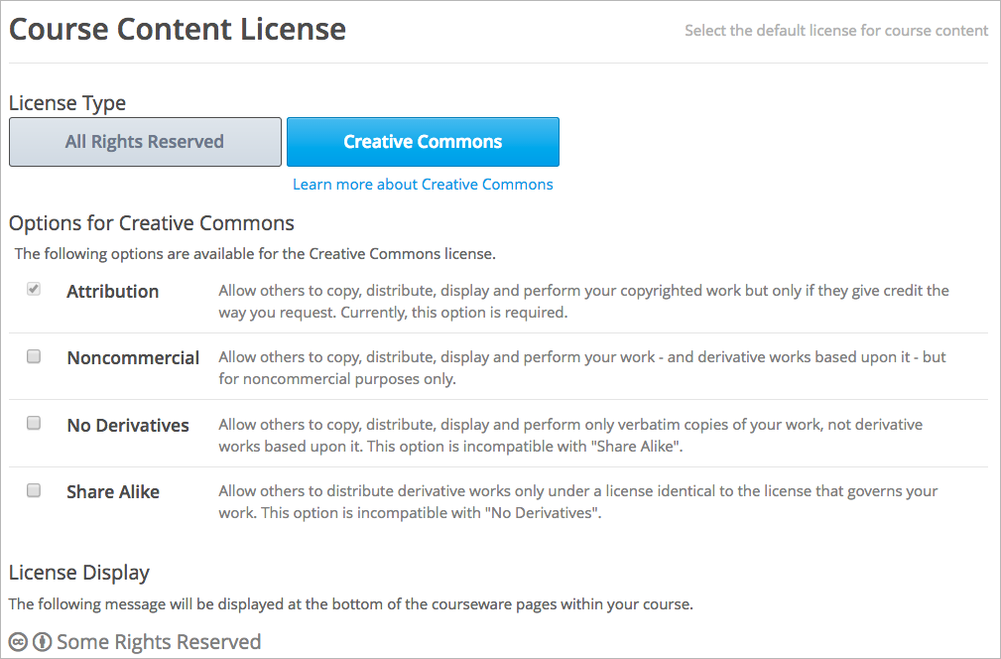Image resolution: width=1001 pixels, height=659 pixels.
Task: Select the All Rights Reserved license
Action: 145,142
